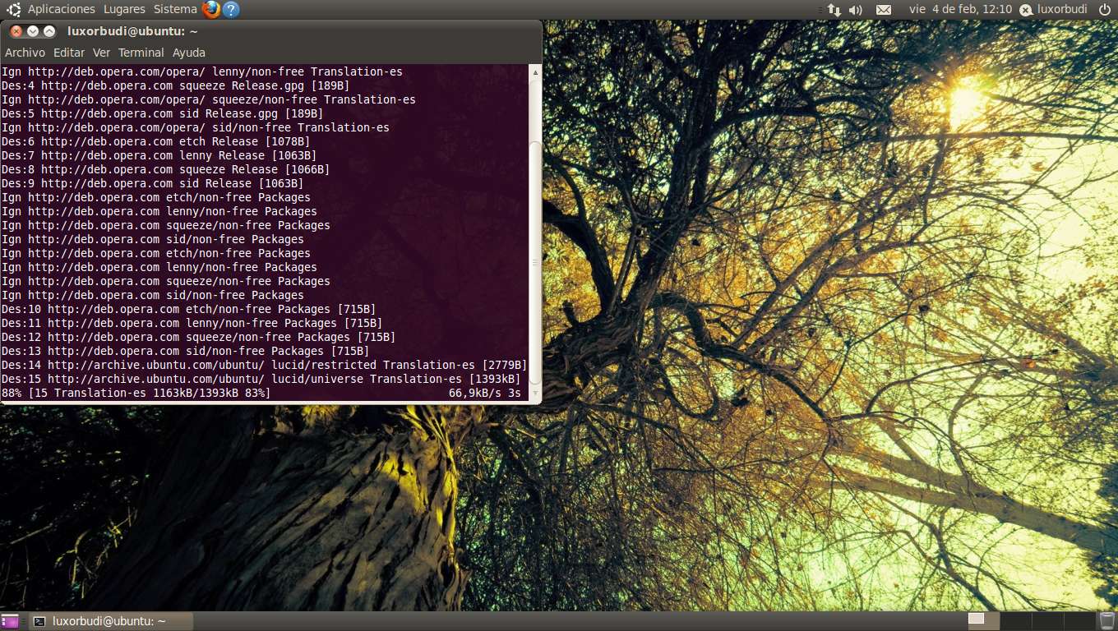Click the Trash icon in bottom panel
This screenshot has width=1118, height=631.
click(1107, 620)
